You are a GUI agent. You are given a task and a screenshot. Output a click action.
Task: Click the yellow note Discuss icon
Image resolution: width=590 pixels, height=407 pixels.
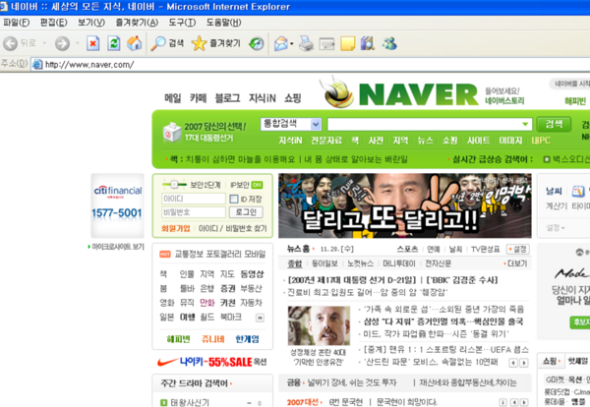347,43
